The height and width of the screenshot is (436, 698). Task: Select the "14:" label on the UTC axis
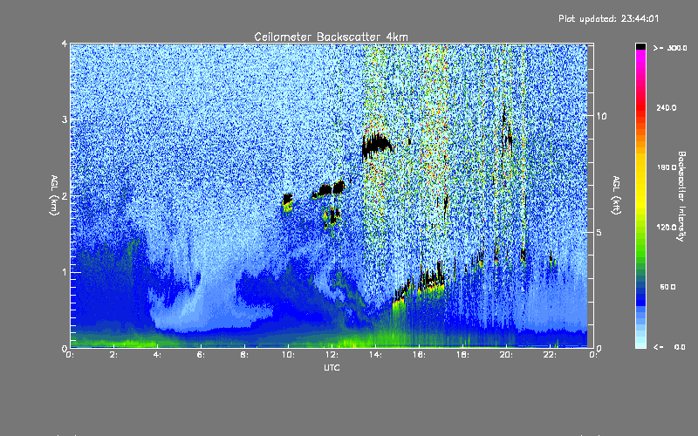[375, 355]
